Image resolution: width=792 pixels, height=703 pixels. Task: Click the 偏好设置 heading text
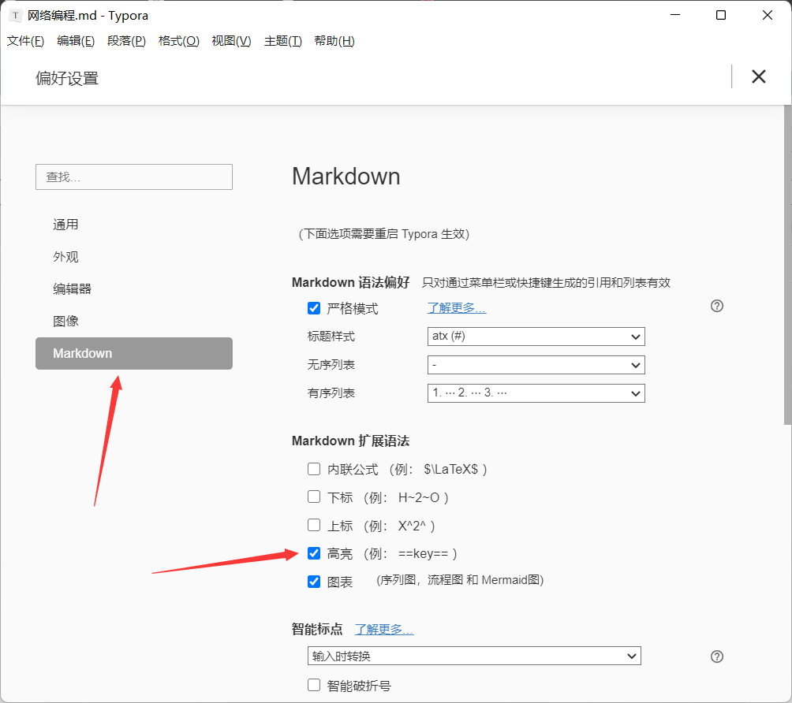point(67,78)
